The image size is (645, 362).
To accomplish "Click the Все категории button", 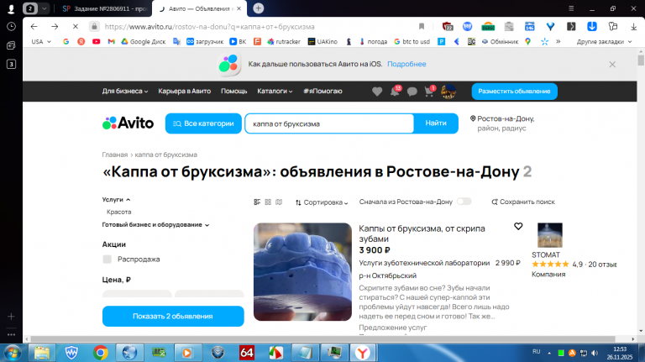I will coord(203,123).
